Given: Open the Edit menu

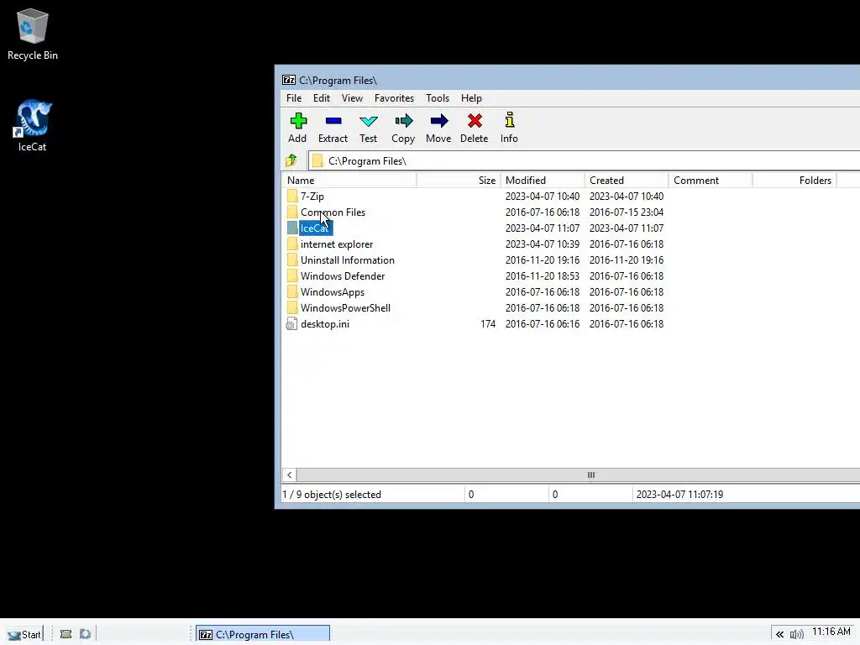Looking at the screenshot, I should click(322, 98).
